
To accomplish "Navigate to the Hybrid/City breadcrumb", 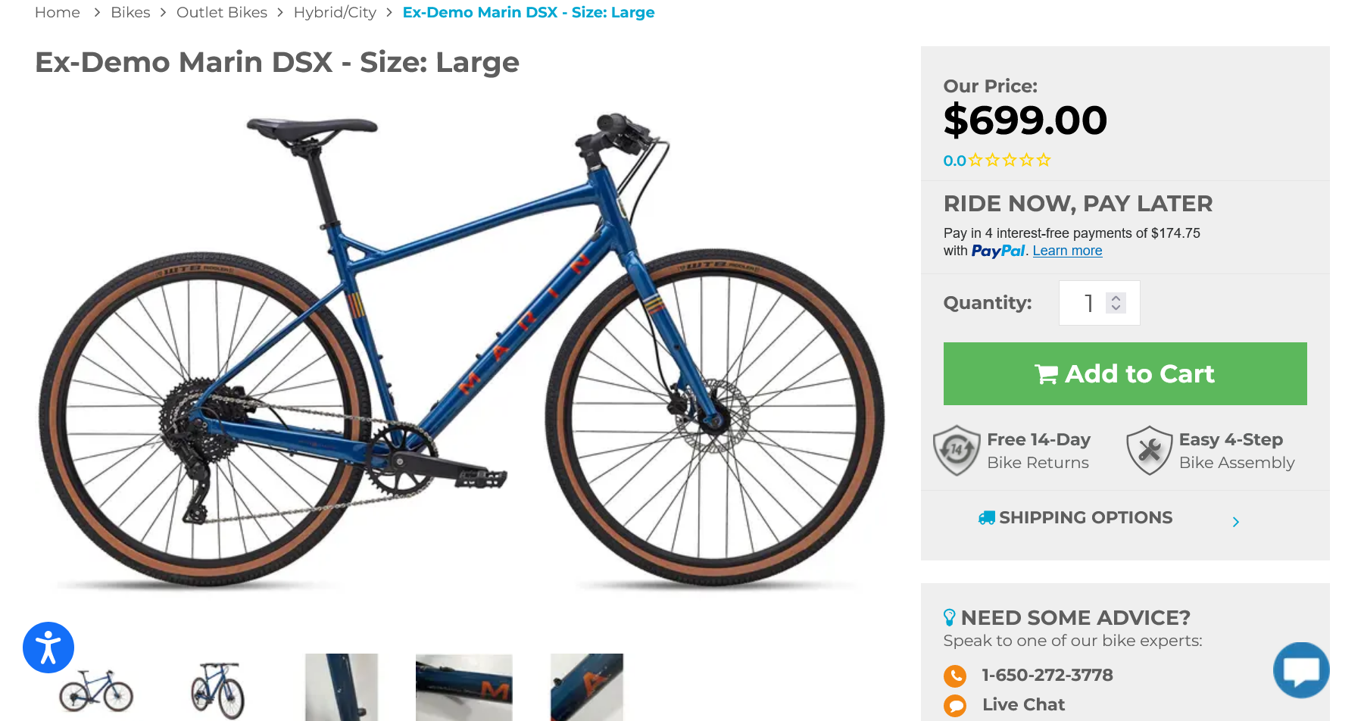I will click(x=335, y=13).
